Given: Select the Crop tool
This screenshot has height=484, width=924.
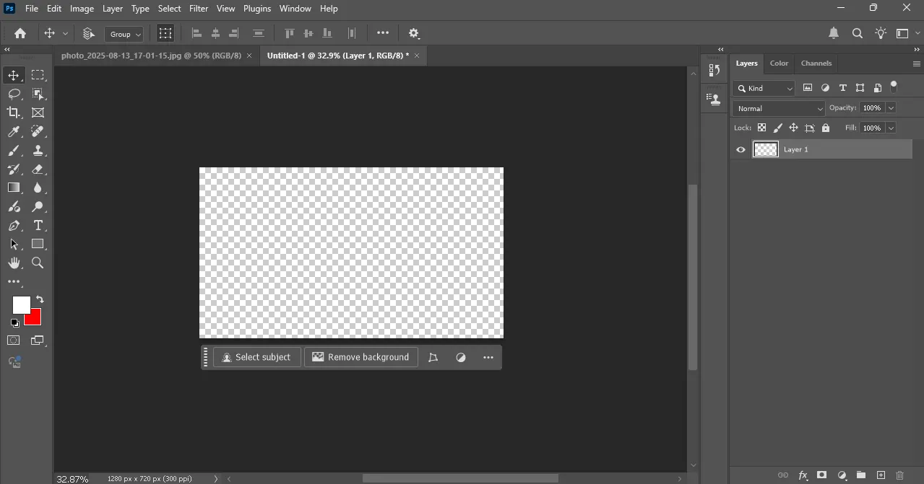Looking at the screenshot, I should click(x=14, y=113).
